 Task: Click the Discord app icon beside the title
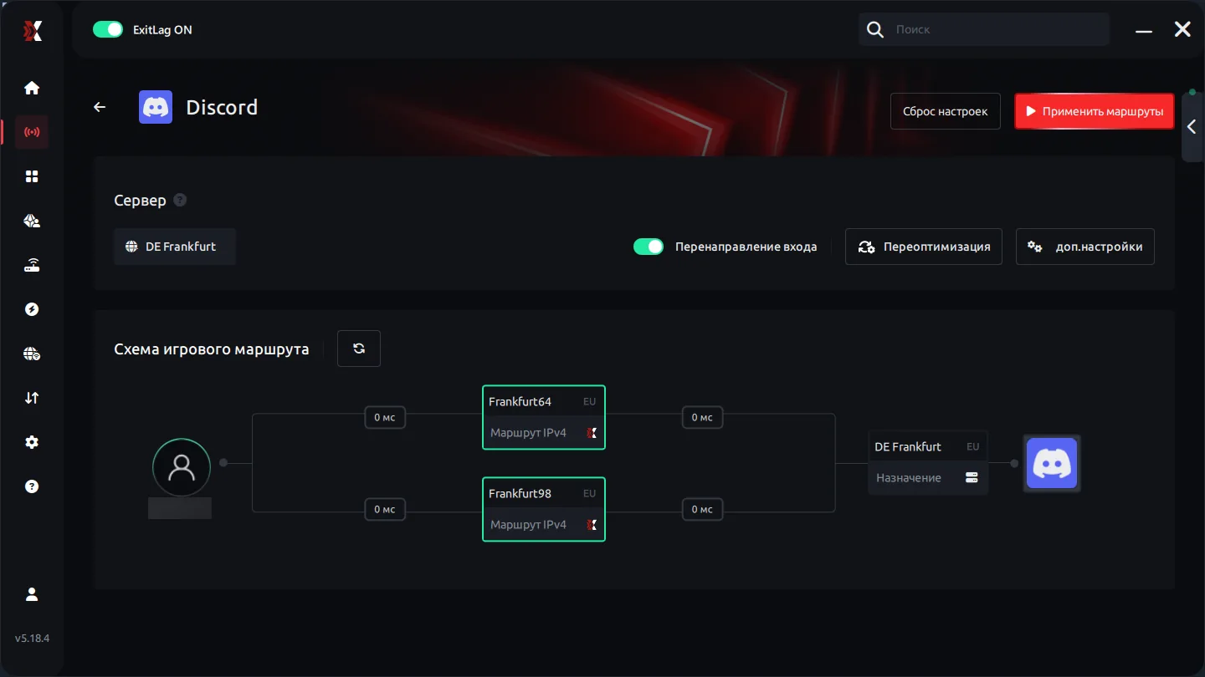pyautogui.click(x=156, y=107)
